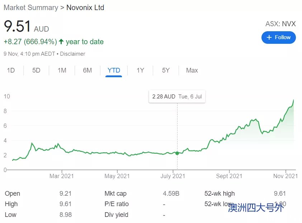Click the 9 Nov, 4:10 pm AEDT timestamp
Image resolution: width=302 pixels, height=223 pixels.
tap(29, 54)
